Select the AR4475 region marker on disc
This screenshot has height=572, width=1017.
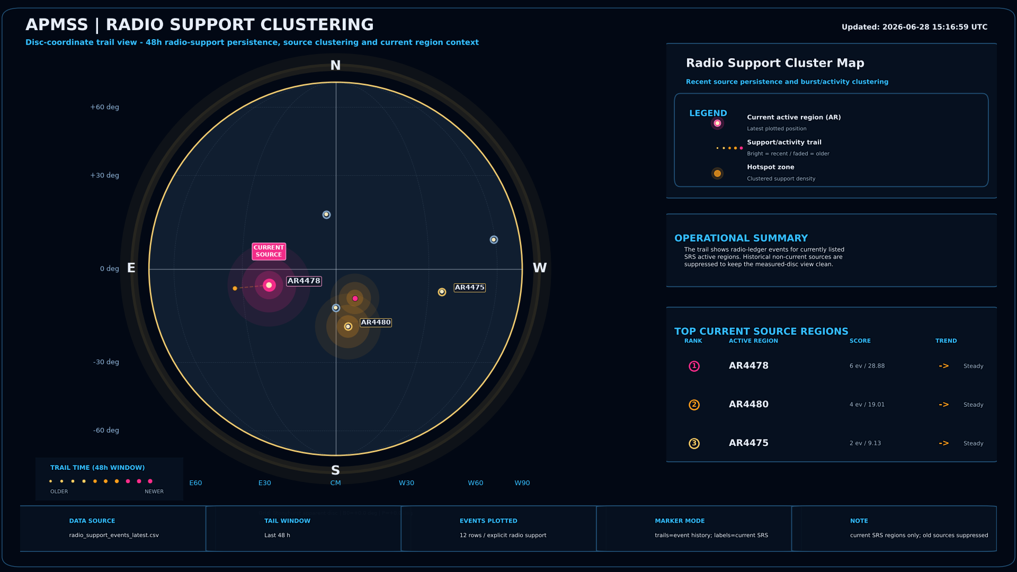tap(442, 292)
